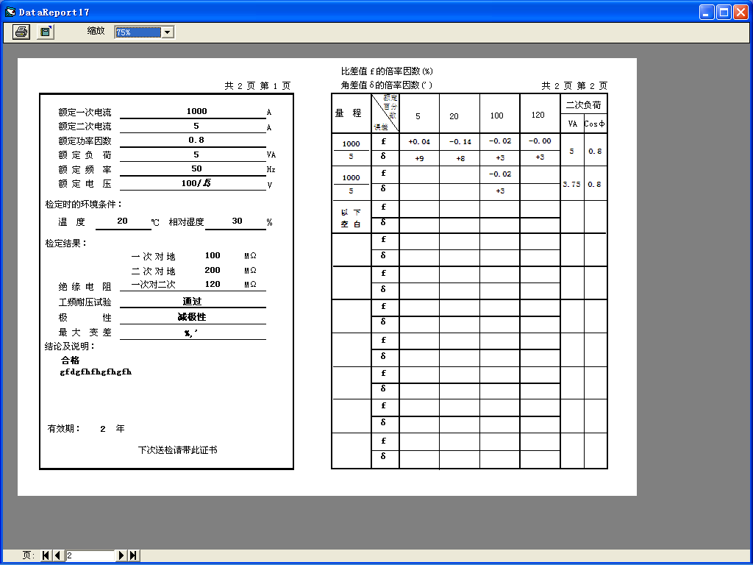
Task: Minimize the DataReport17 window
Action: pyautogui.click(x=707, y=12)
